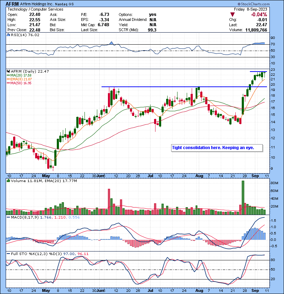This screenshot has width=284, height=294.
Task: Click the red MA(50) legend dash
Action: coord(8,83)
